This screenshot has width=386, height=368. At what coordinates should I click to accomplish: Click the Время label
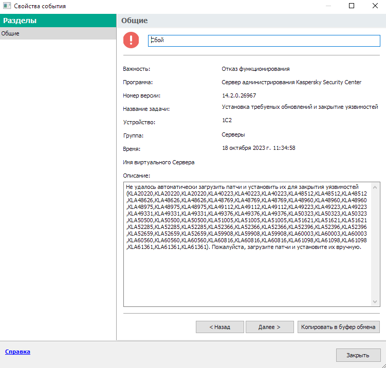tap(132, 149)
